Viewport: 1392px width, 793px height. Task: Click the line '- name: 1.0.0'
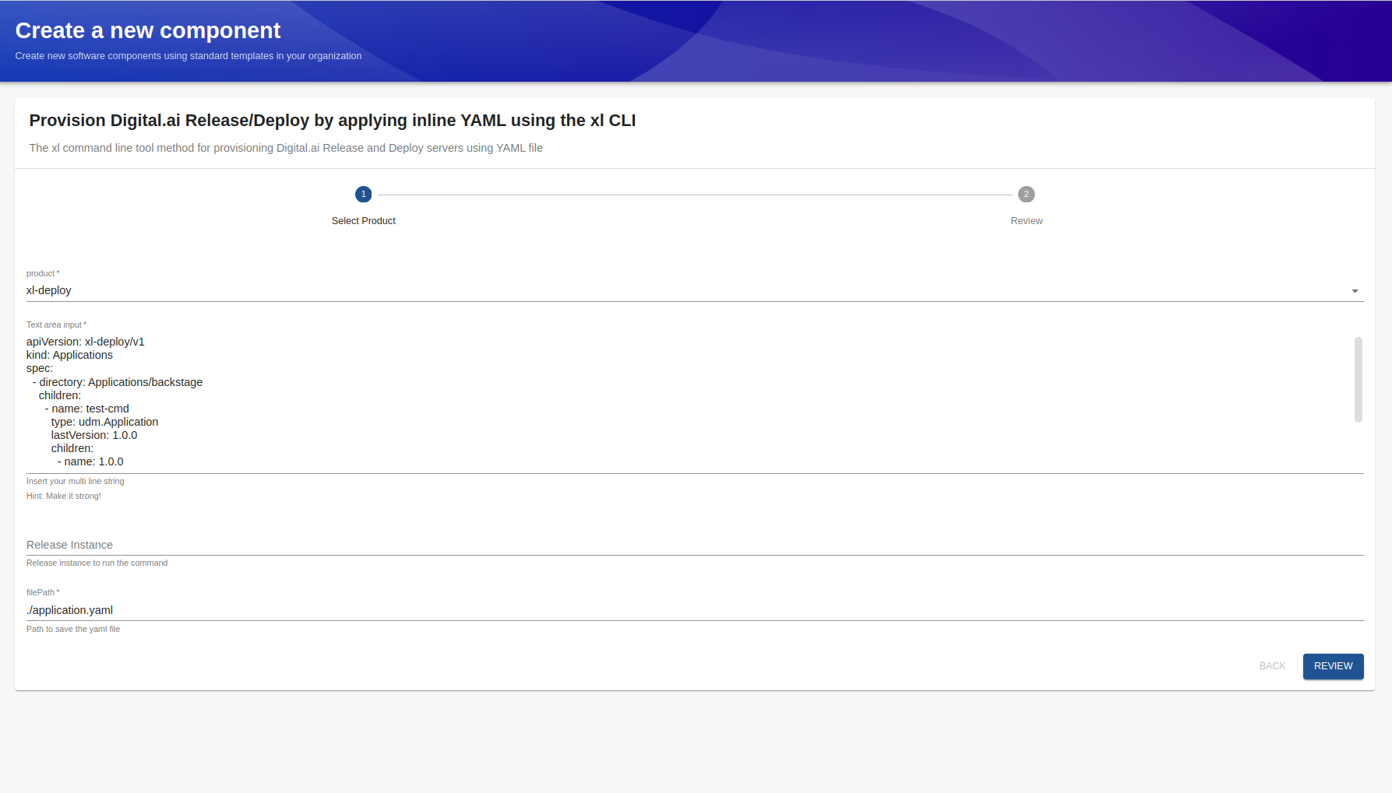point(90,461)
